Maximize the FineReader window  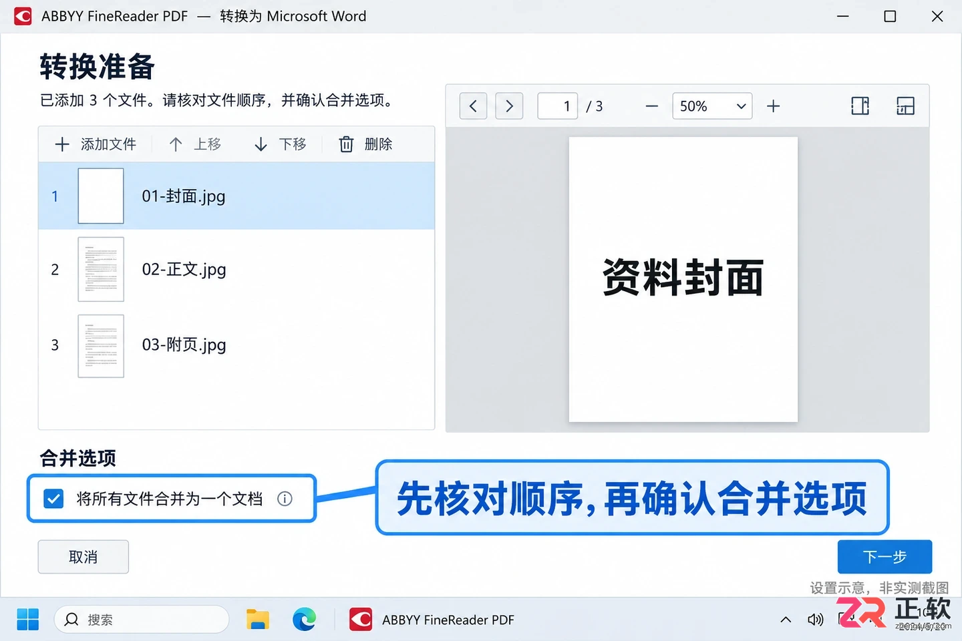click(890, 16)
